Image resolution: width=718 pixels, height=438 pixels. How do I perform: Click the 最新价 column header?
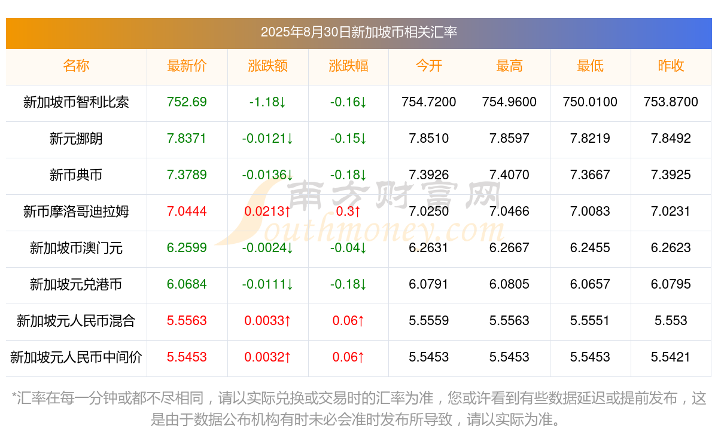point(187,66)
